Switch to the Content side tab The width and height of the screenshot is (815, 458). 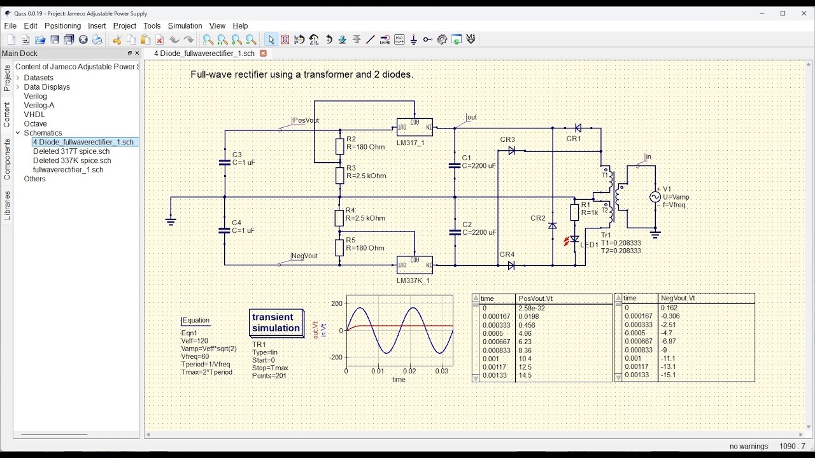(7, 115)
